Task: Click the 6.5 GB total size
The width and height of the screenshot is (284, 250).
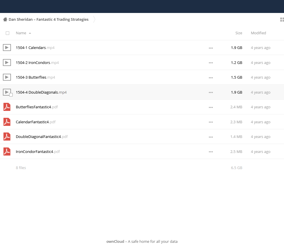Action: [236, 168]
